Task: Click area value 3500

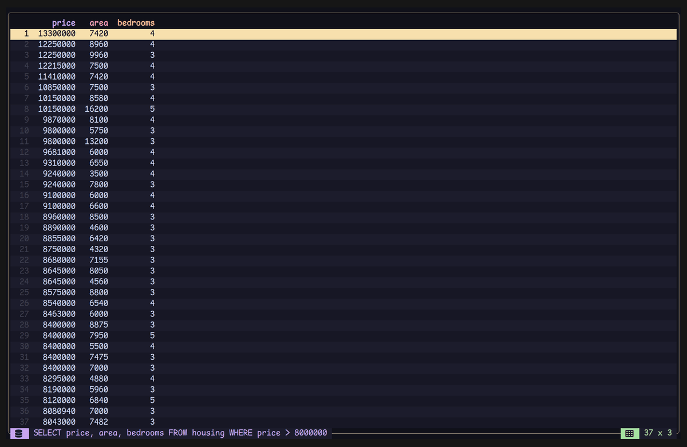Action: (99, 174)
